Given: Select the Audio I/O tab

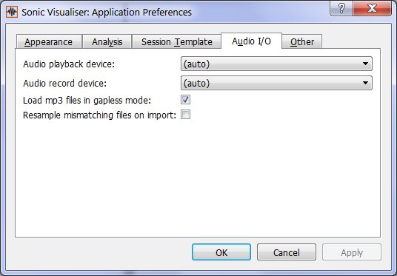Looking at the screenshot, I should [251, 41].
